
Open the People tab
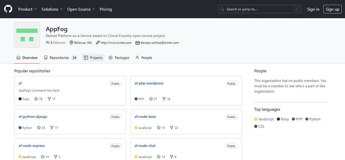coord(144,58)
